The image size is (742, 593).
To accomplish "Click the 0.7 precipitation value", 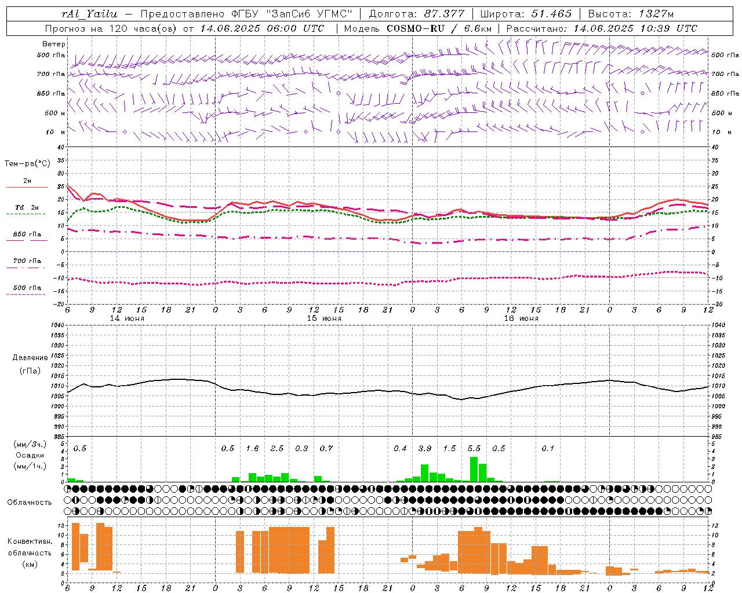I will [326, 449].
